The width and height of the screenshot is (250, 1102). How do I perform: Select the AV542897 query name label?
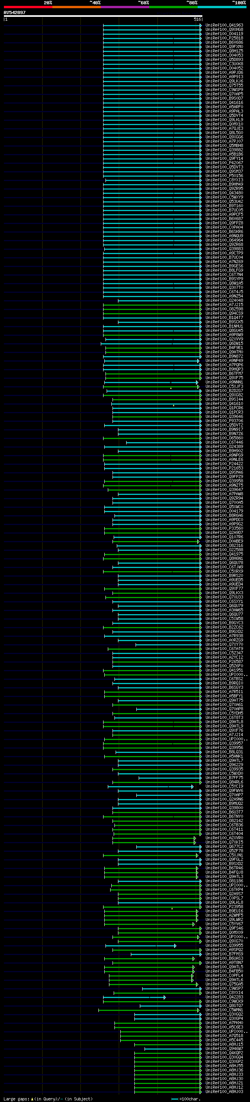14,13
